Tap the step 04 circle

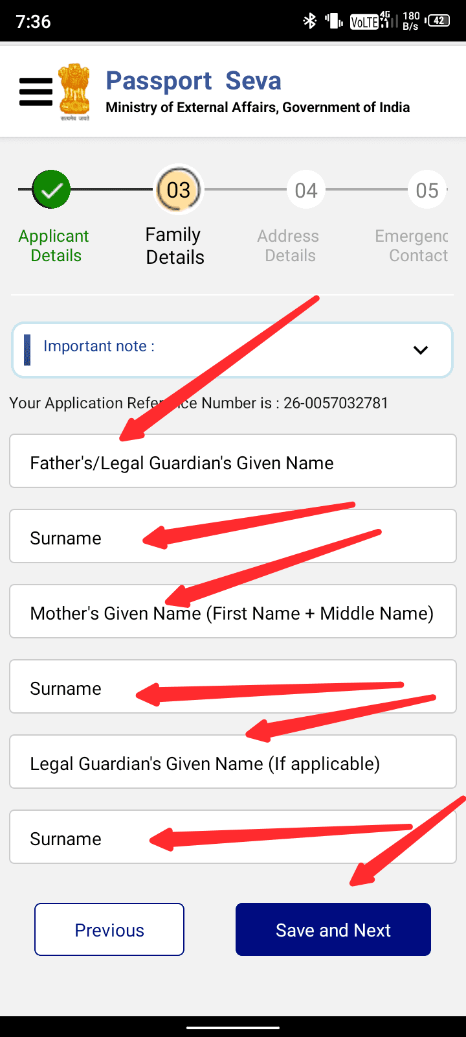click(x=305, y=190)
